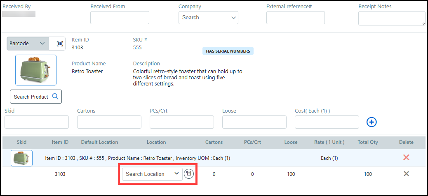Expand the Company Search dropdown
Image resolution: width=428 pixels, height=196 pixels.
(208, 18)
